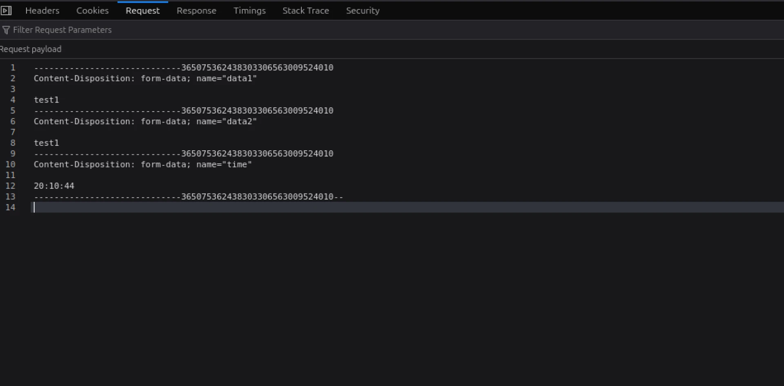The image size is (784, 386).
Task: Click the Content-Disposition line with name="data2"
Action: (x=145, y=122)
